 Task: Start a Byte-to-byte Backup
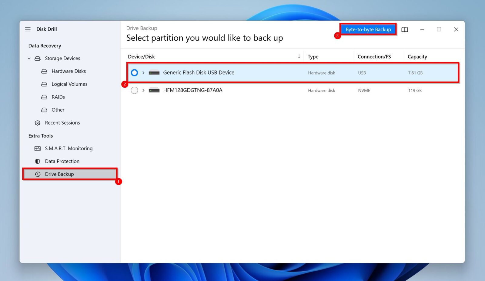coord(368,29)
